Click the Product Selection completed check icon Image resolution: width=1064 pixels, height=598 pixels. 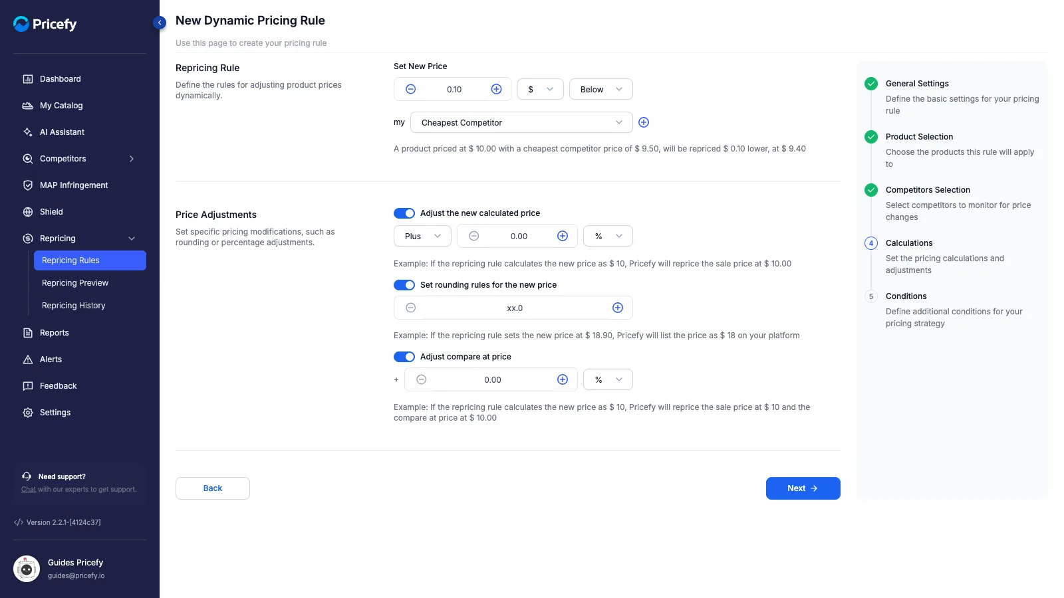871,137
